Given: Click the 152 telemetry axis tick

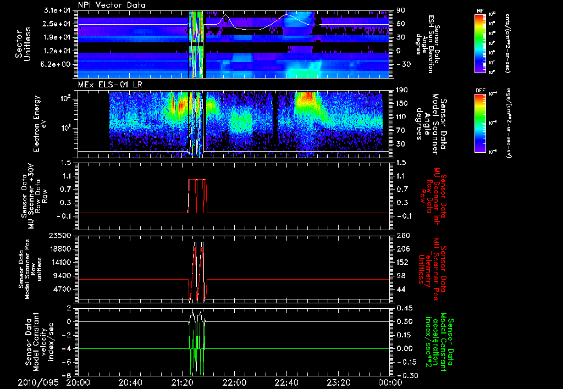Looking at the screenshot, I should click(x=403, y=262).
